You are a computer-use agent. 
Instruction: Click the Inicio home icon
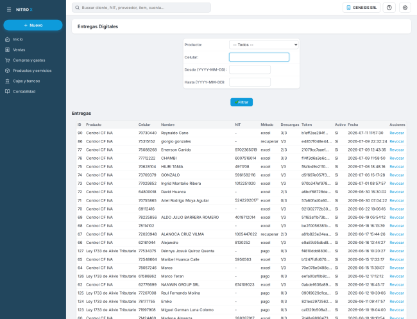coord(8,39)
